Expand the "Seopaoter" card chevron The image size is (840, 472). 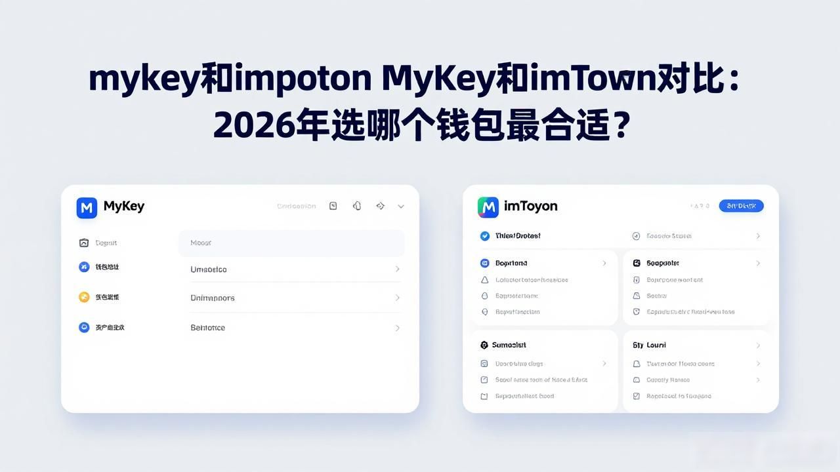758,263
